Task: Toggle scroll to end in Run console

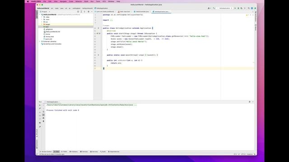Action: tap(43, 115)
